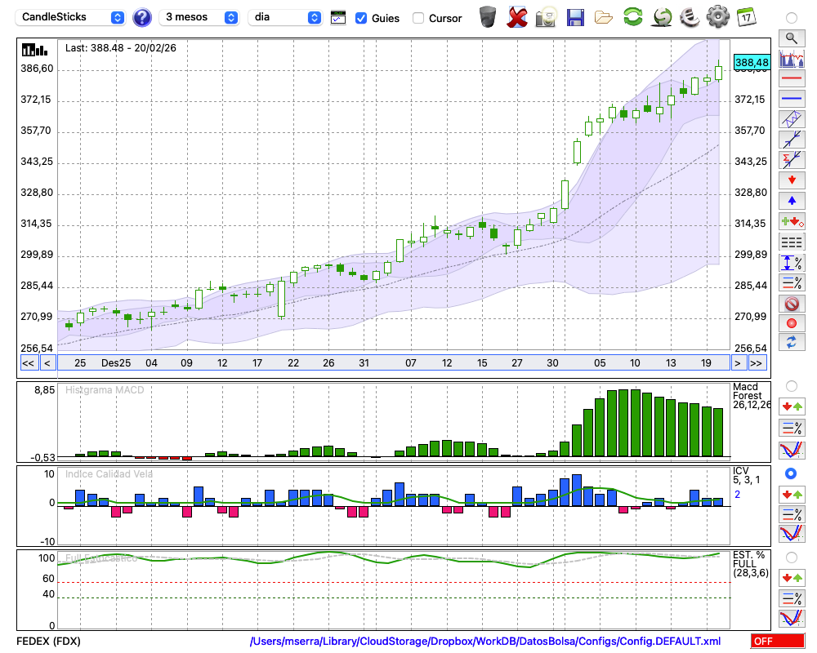Click the Config.DEFAULT.xml file path link

click(x=485, y=642)
